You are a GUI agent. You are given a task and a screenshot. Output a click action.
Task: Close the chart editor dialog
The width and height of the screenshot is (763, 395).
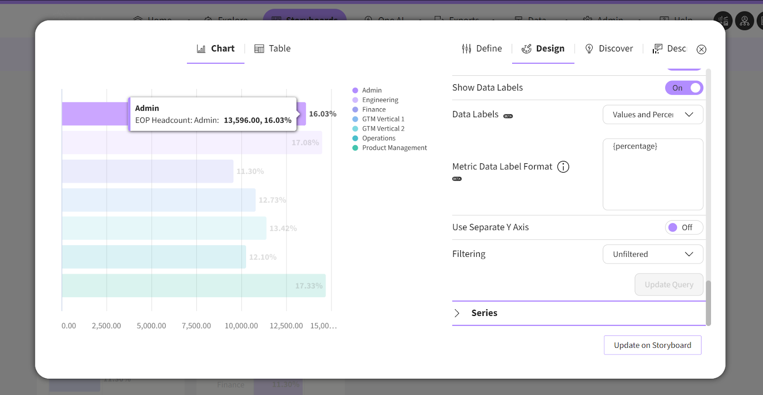pos(701,49)
